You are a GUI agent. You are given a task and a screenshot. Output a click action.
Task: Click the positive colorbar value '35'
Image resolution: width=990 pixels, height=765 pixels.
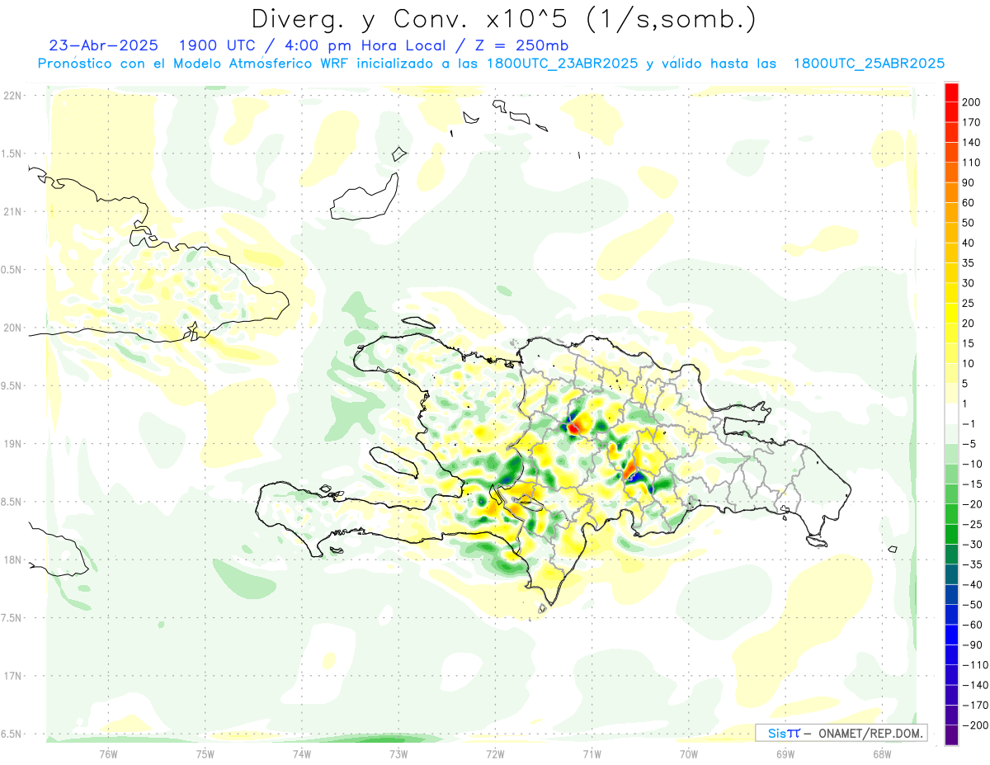pyautogui.click(x=970, y=263)
